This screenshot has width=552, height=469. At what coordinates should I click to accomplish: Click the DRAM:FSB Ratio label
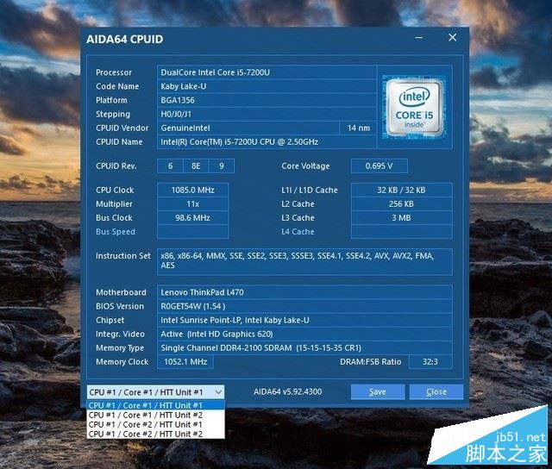[370, 362]
